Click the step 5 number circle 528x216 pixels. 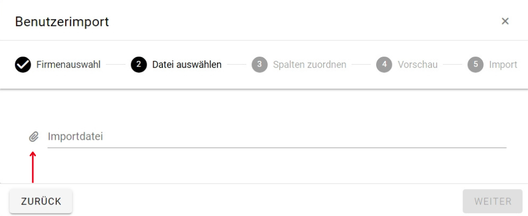pyautogui.click(x=476, y=65)
